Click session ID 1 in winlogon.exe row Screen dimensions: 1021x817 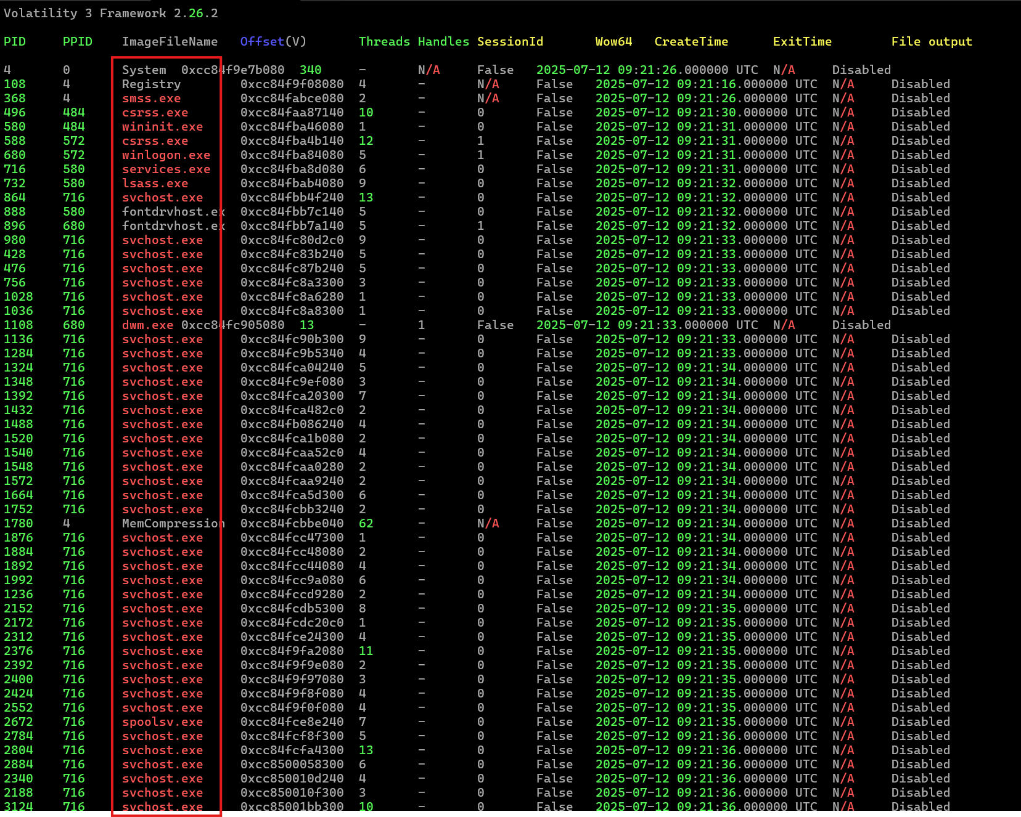(480, 155)
